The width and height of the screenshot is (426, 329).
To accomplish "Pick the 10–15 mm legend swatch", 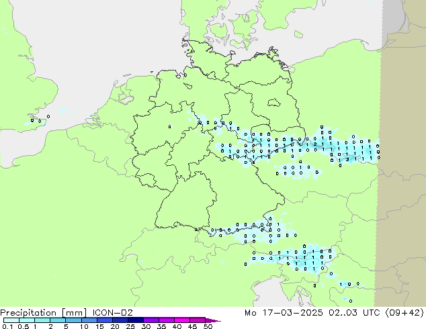I will click(89, 320).
